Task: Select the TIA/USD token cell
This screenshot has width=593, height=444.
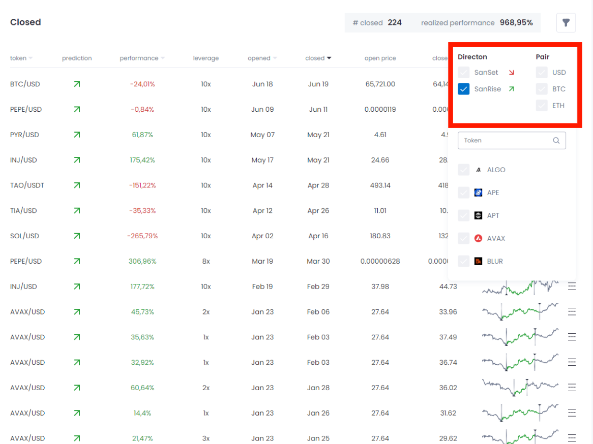Action: (x=23, y=211)
